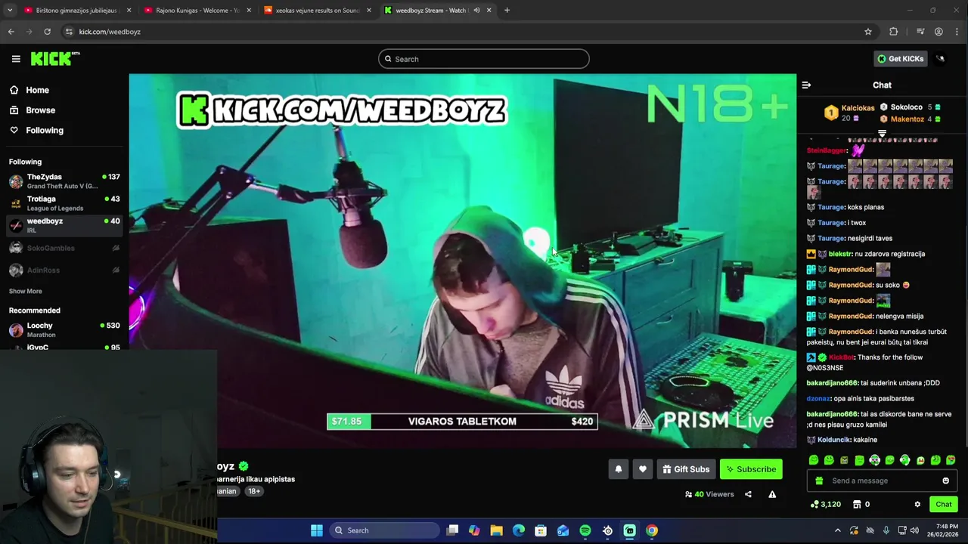Click the follow heart button under stream
This screenshot has height=544, width=968.
point(643,469)
